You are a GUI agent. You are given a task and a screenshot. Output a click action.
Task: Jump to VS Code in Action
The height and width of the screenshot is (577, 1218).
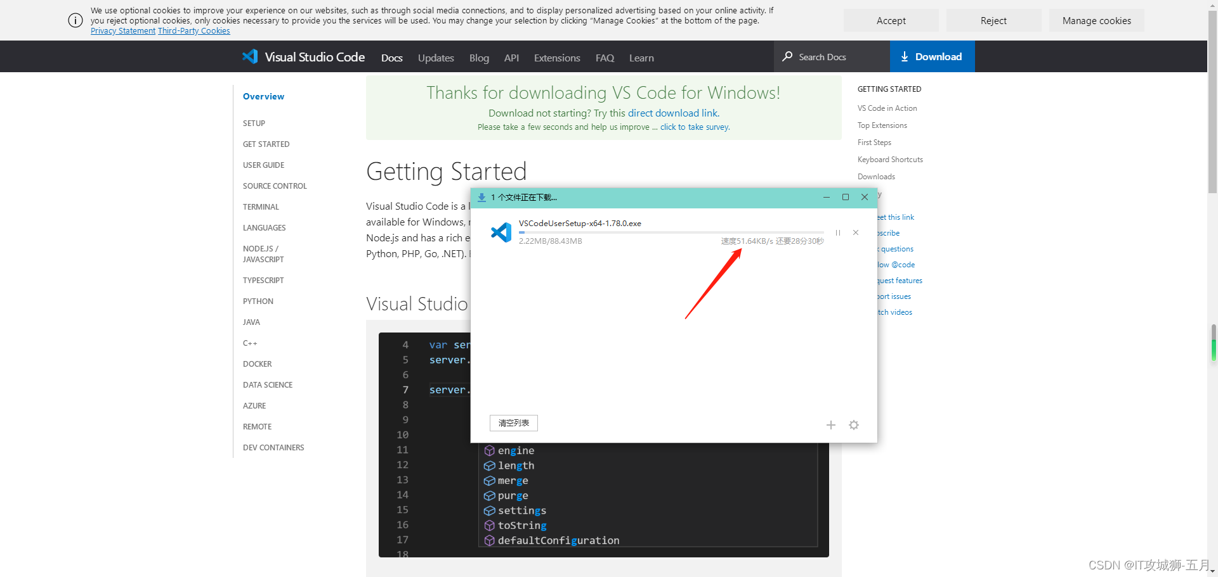pos(887,108)
